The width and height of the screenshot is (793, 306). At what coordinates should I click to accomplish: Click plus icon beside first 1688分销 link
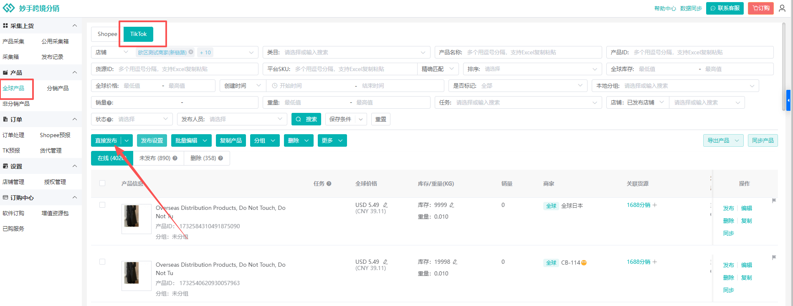click(655, 205)
